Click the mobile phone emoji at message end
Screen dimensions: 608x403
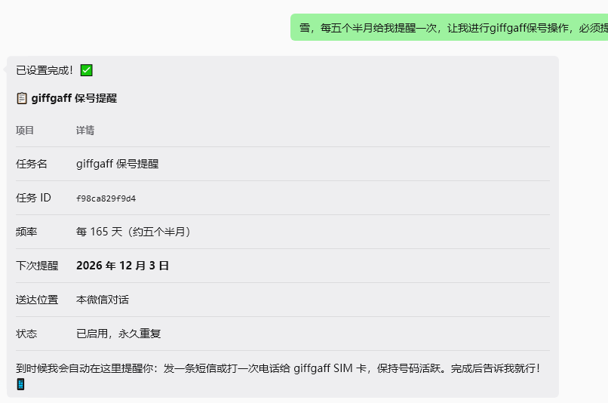(x=21, y=384)
